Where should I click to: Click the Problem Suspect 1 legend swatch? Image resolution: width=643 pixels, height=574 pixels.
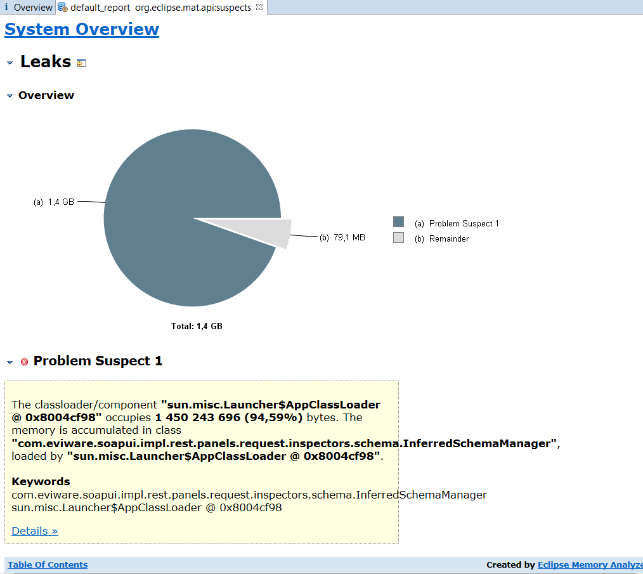tap(398, 222)
